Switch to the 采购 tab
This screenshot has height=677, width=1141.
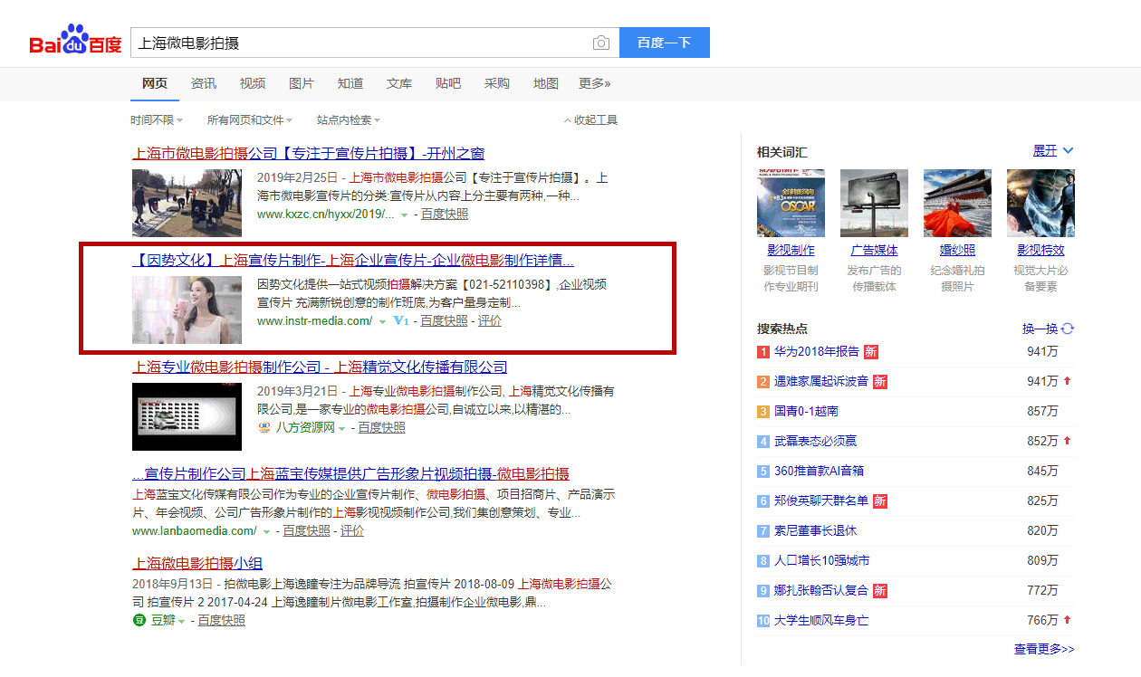point(497,83)
